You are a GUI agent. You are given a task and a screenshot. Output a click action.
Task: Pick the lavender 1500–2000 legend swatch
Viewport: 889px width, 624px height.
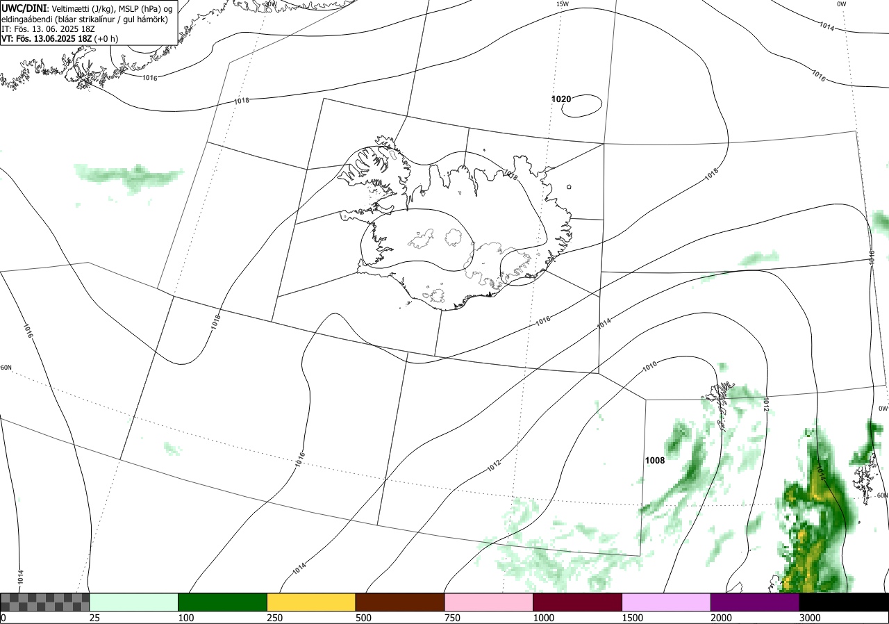[x=666, y=602]
